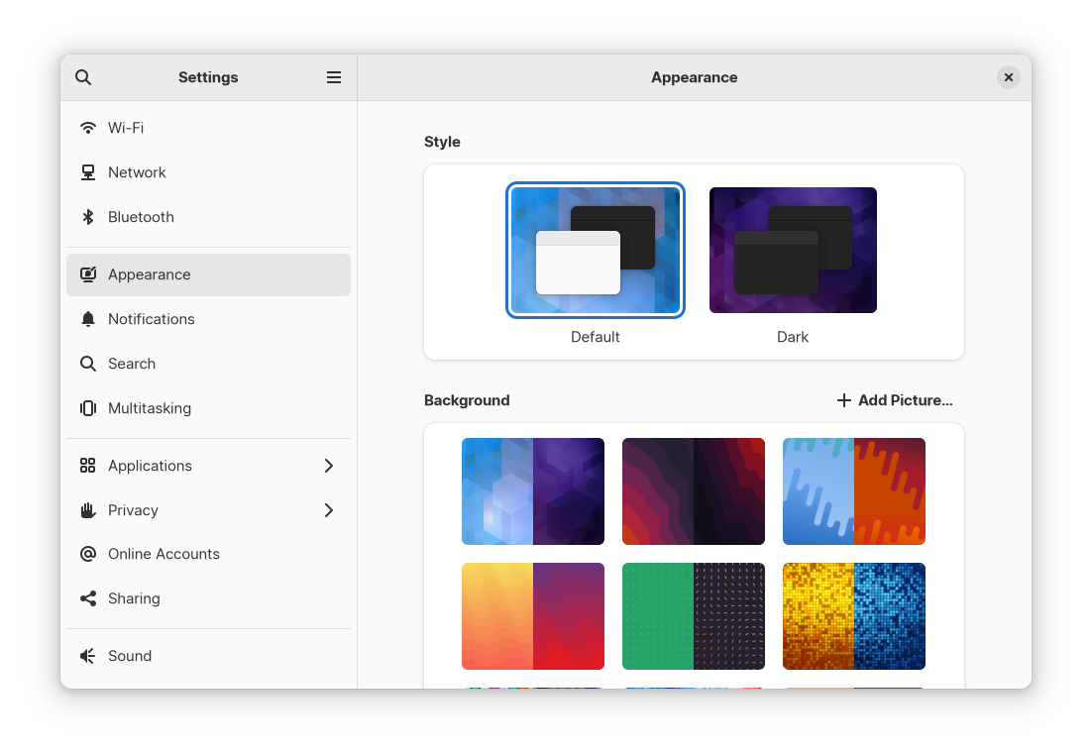Expand the Applications chevron arrow
1092x755 pixels.
point(329,466)
